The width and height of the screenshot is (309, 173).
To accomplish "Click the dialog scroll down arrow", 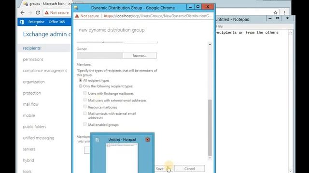I will tap(210, 158).
